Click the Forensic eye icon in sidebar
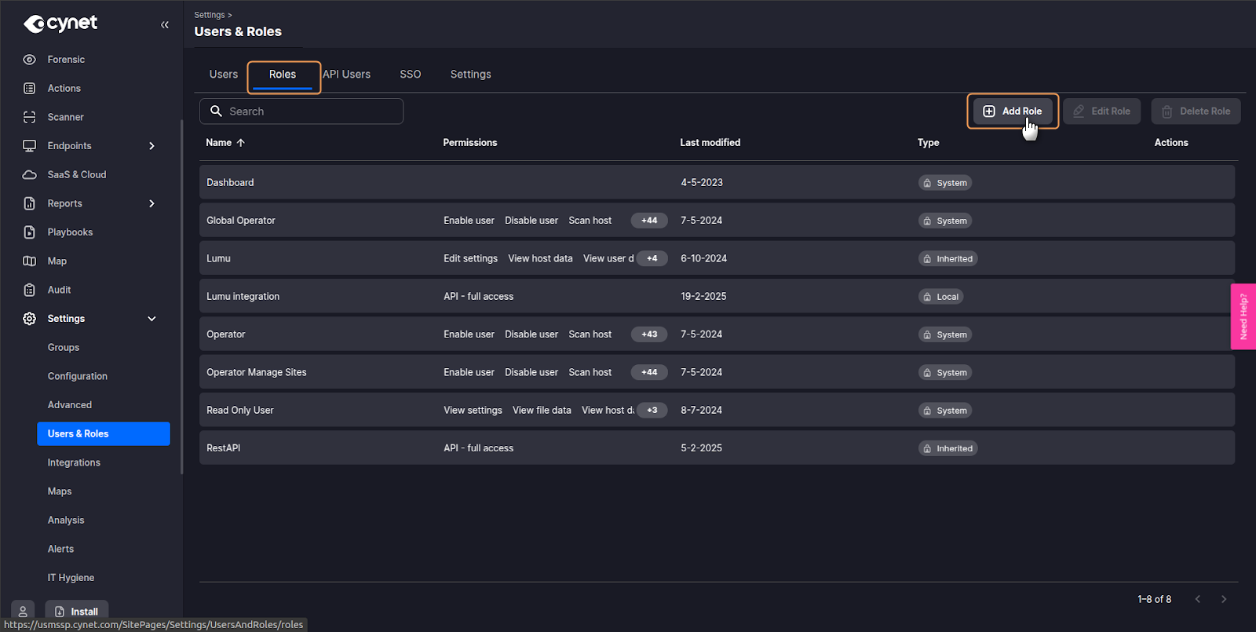Image resolution: width=1256 pixels, height=632 pixels. tap(30, 60)
